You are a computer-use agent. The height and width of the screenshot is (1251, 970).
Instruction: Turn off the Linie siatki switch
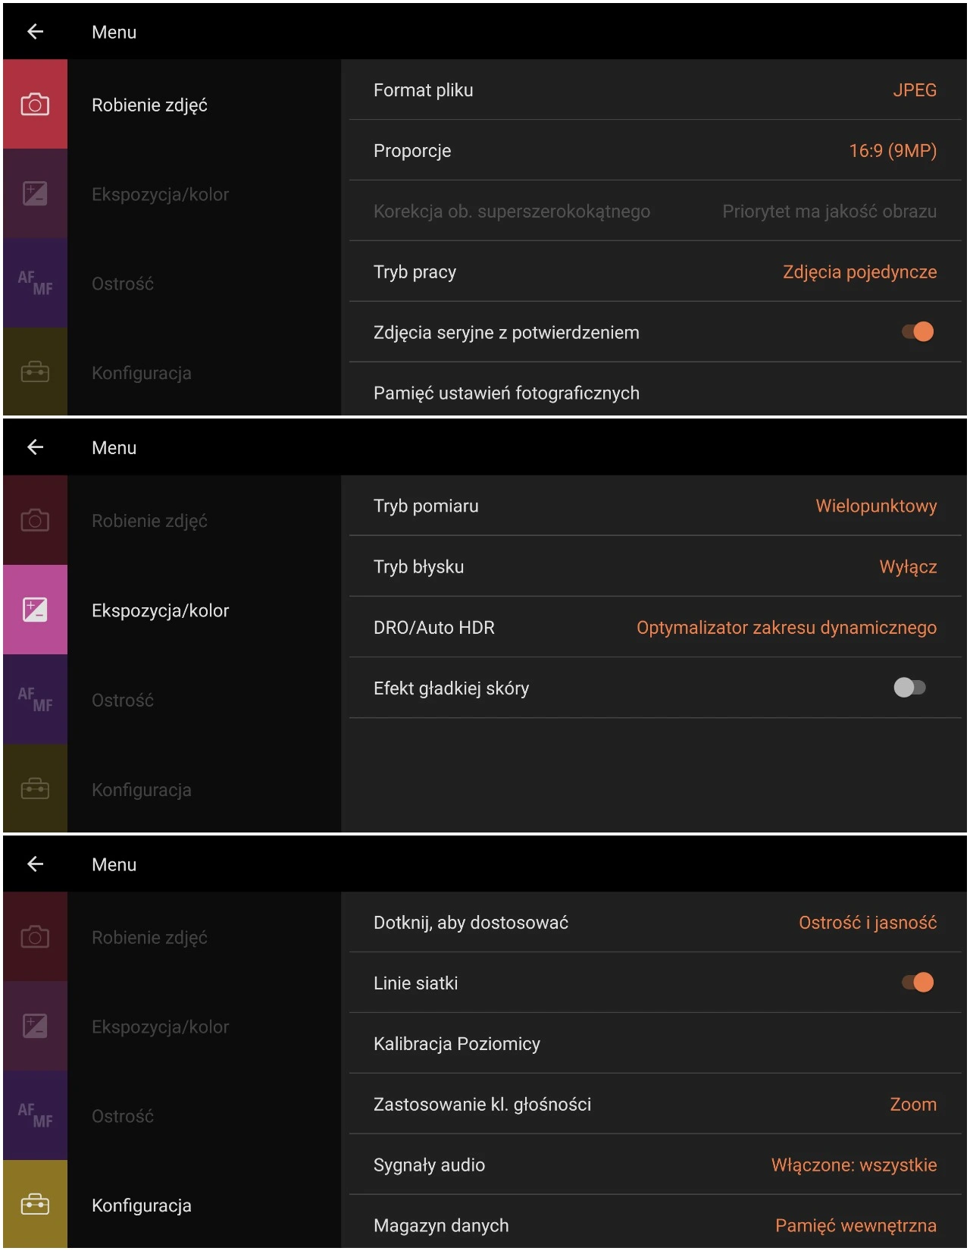pyautogui.click(x=918, y=983)
